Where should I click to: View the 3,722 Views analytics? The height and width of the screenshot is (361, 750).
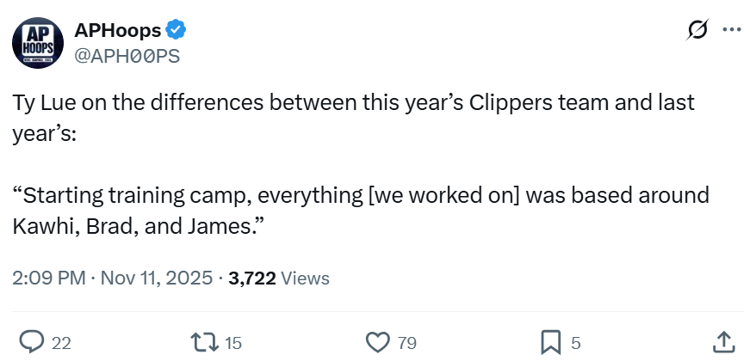[x=278, y=278]
